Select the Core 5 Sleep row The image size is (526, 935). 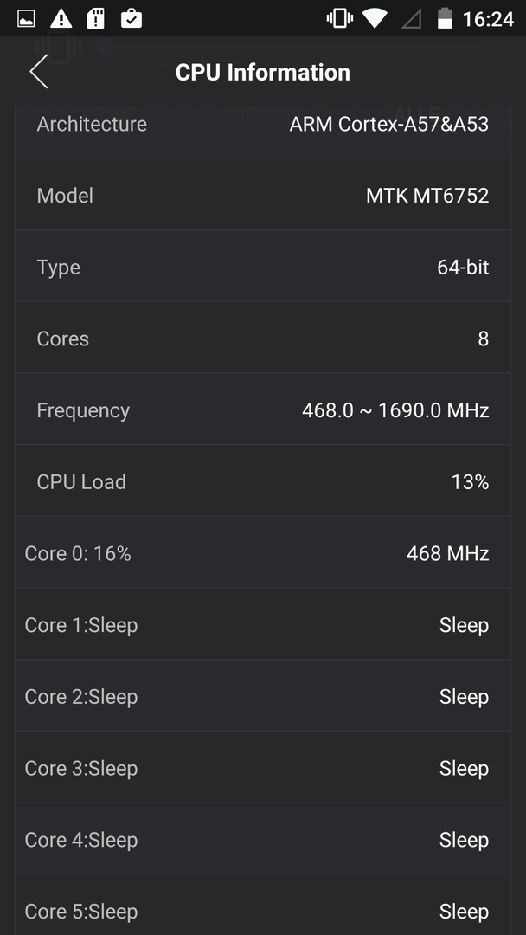263,905
